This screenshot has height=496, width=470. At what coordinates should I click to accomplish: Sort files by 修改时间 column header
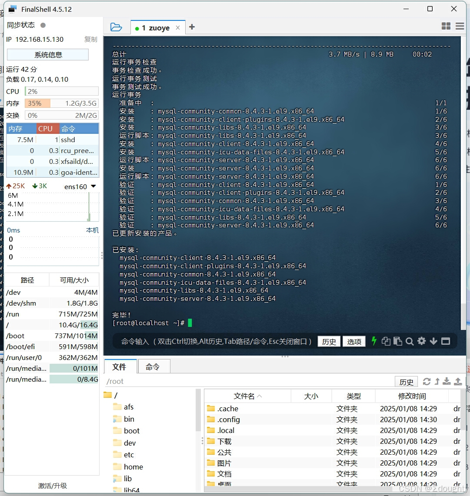coord(412,396)
